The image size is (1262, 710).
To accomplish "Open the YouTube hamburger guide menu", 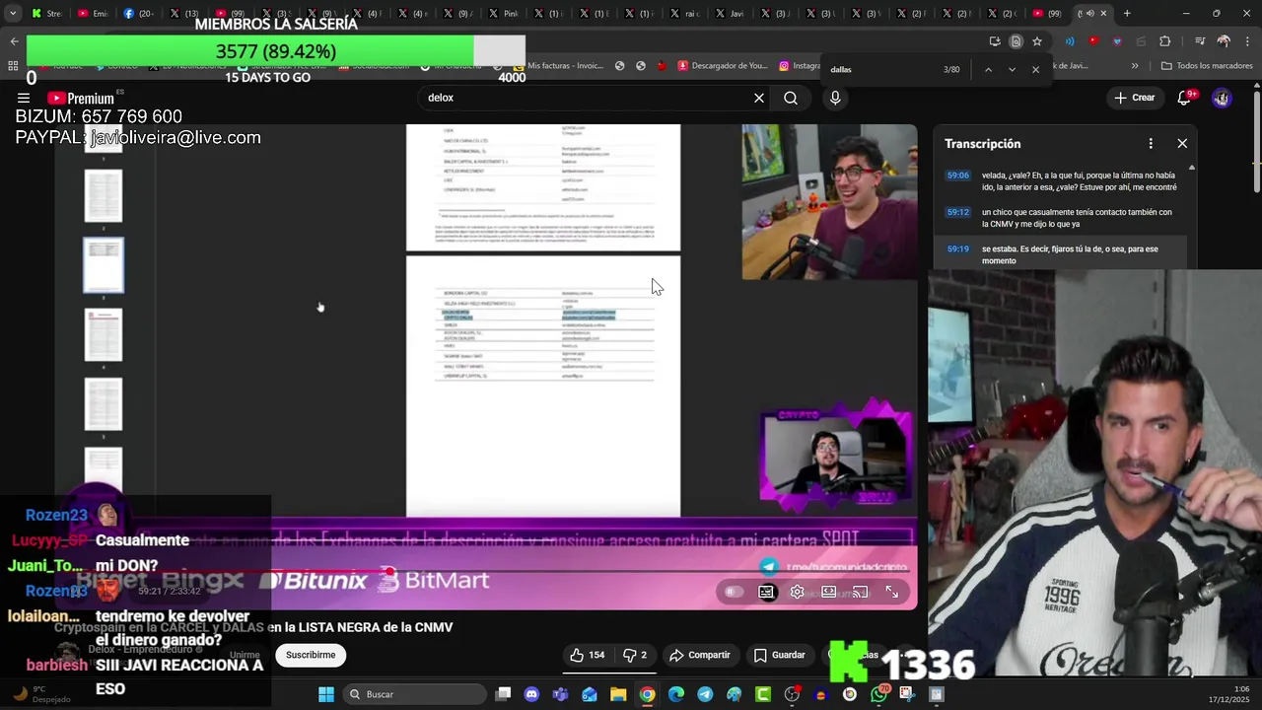I will point(23,98).
